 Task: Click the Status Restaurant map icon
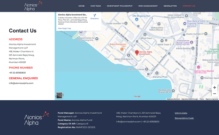[122, 49]
